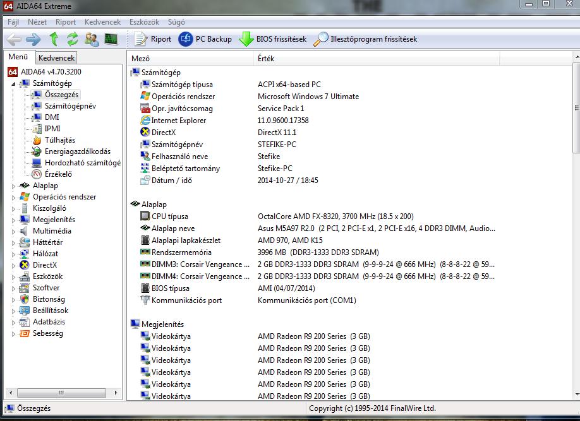Click the Sebesség benchmark icon
Viewport: 580px width, 421px height.
click(x=25, y=333)
